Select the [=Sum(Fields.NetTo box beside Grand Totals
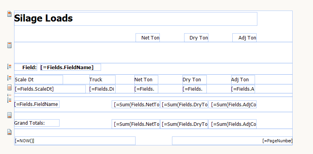 pos(136,124)
